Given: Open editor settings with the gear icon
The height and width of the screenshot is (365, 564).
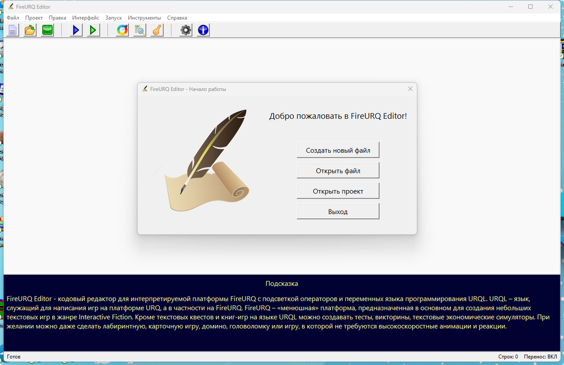Looking at the screenshot, I should coord(185,30).
